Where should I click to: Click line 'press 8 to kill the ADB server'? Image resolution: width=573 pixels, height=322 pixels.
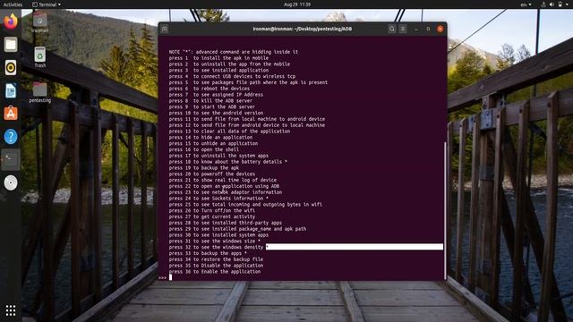tap(210, 101)
